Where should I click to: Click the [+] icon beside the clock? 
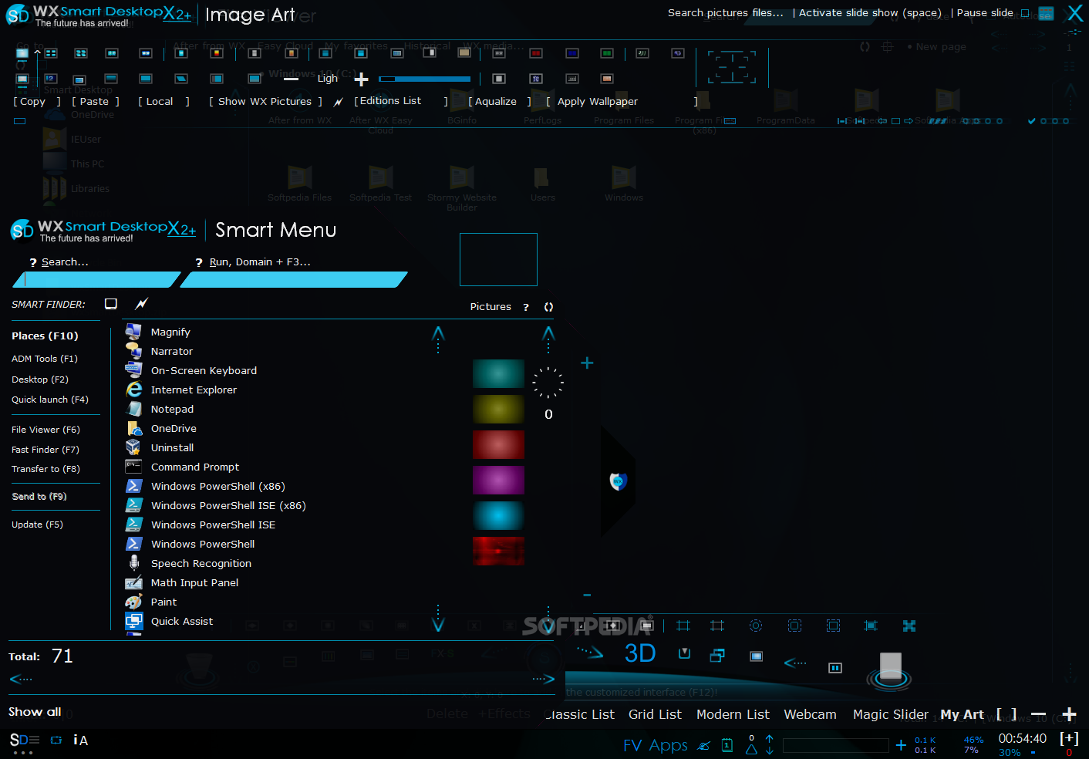[x=1069, y=738]
